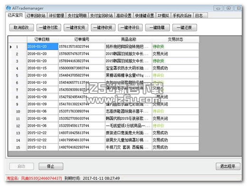Click the 订单编号 column header
This screenshot has width=247, height=186.
pyautogui.click(x=82, y=39)
